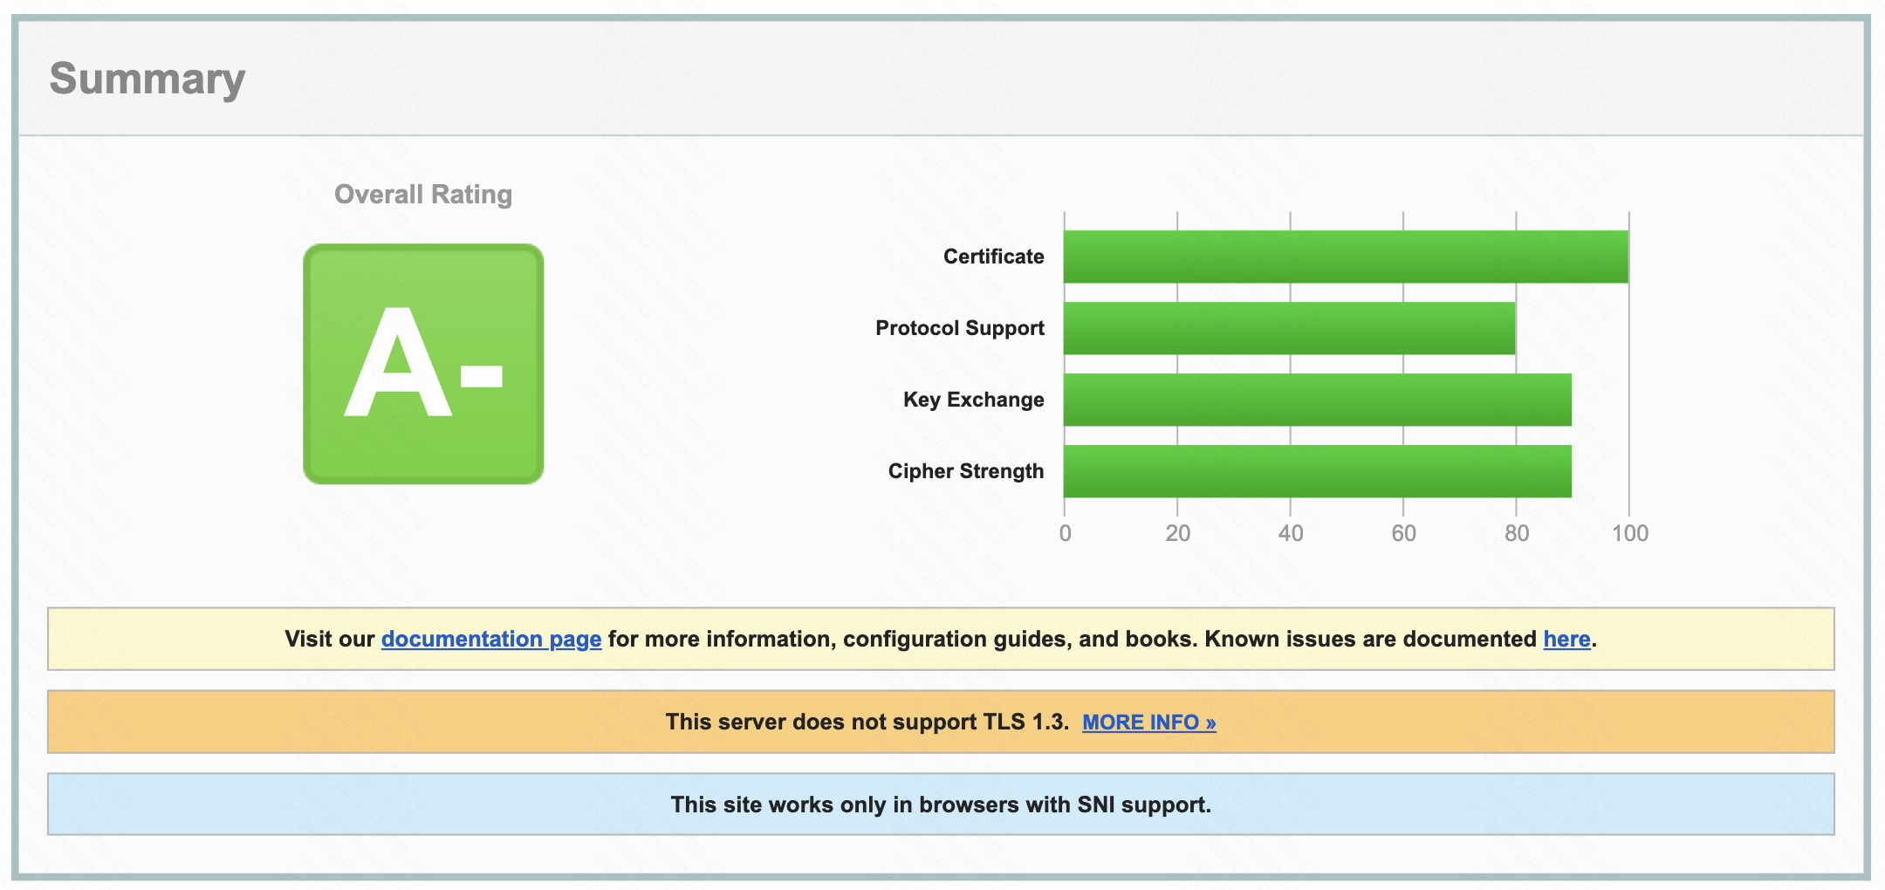Image resolution: width=1885 pixels, height=890 pixels.
Task: Click the Certificate chart label
Action: click(993, 257)
